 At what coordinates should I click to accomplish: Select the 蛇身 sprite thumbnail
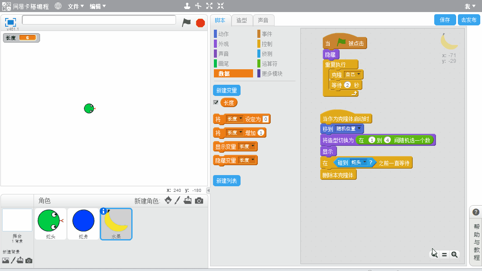tap(83, 224)
